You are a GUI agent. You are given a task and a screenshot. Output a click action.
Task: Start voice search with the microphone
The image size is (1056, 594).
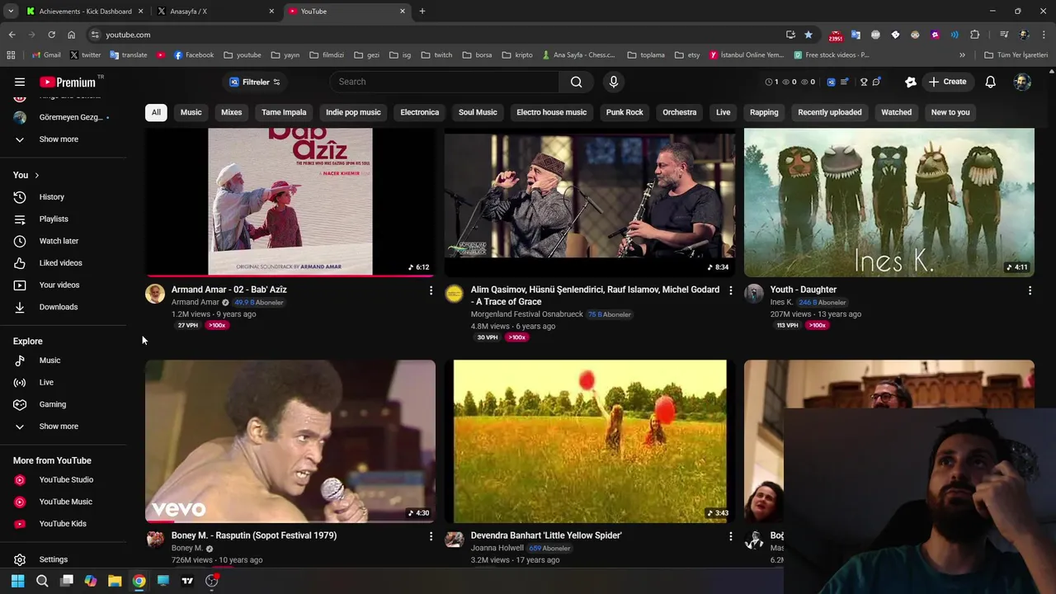pyautogui.click(x=614, y=82)
